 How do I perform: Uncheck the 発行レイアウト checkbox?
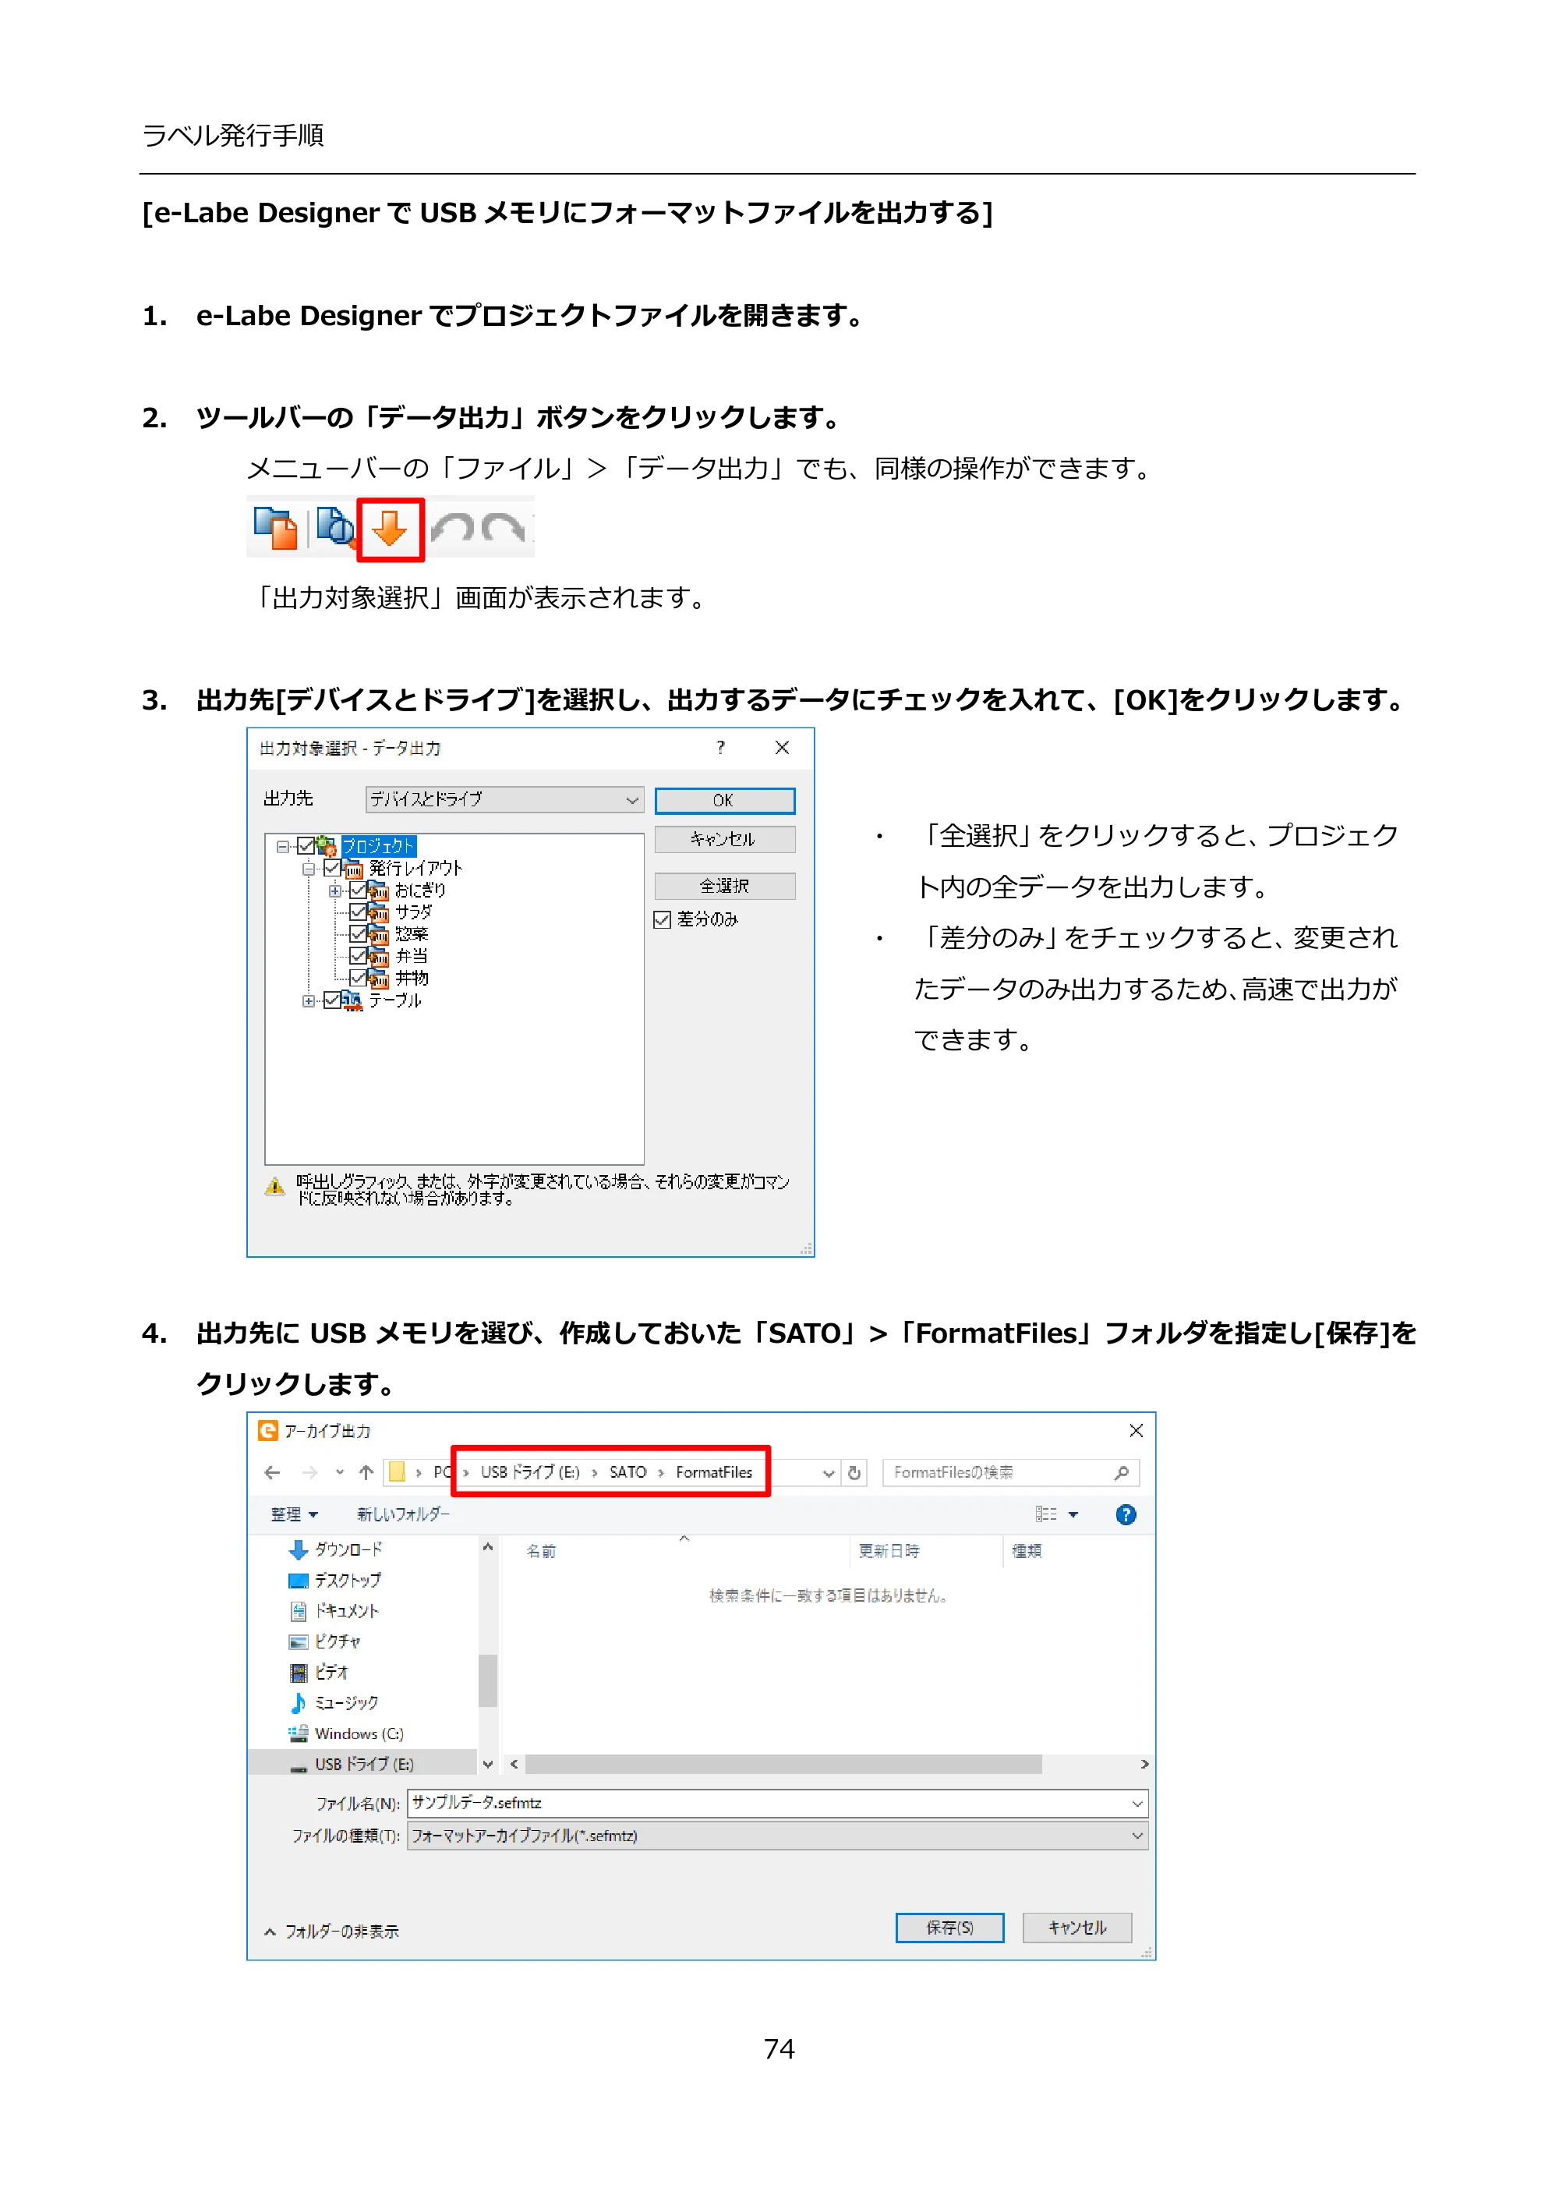pyautogui.click(x=332, y=869)
